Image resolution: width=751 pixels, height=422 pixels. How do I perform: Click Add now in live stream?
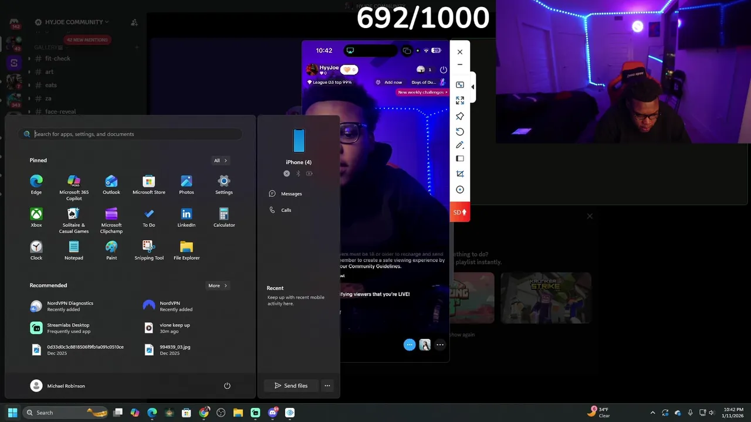pyautogui.click(x=389, y=83)
